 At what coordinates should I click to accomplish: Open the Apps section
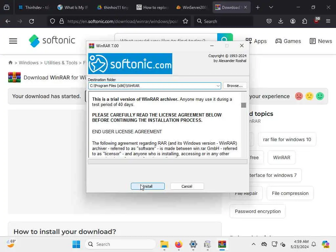click(x=256, y=41)
